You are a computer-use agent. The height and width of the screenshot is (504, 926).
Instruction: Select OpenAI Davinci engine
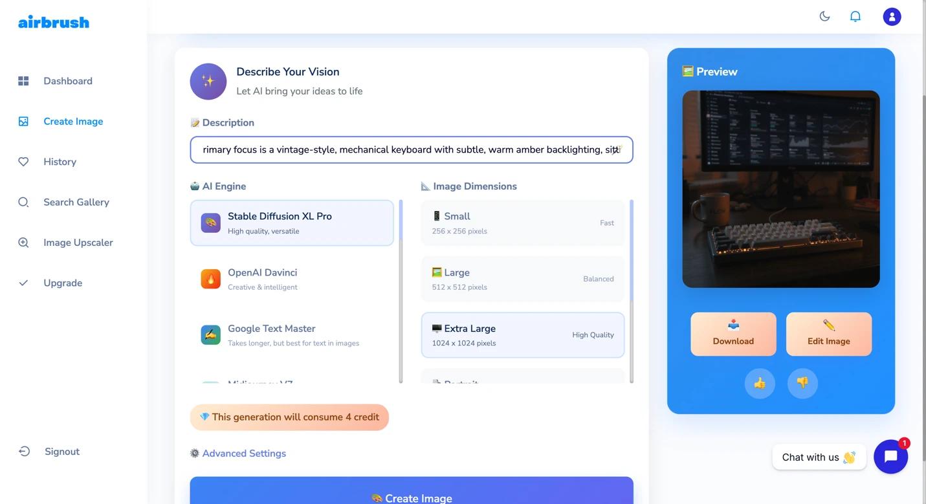click(292, 279)
